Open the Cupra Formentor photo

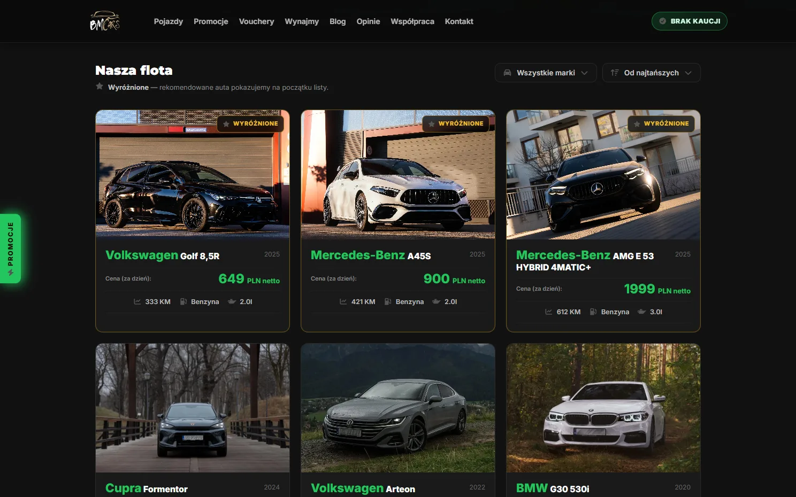(193, 408)
